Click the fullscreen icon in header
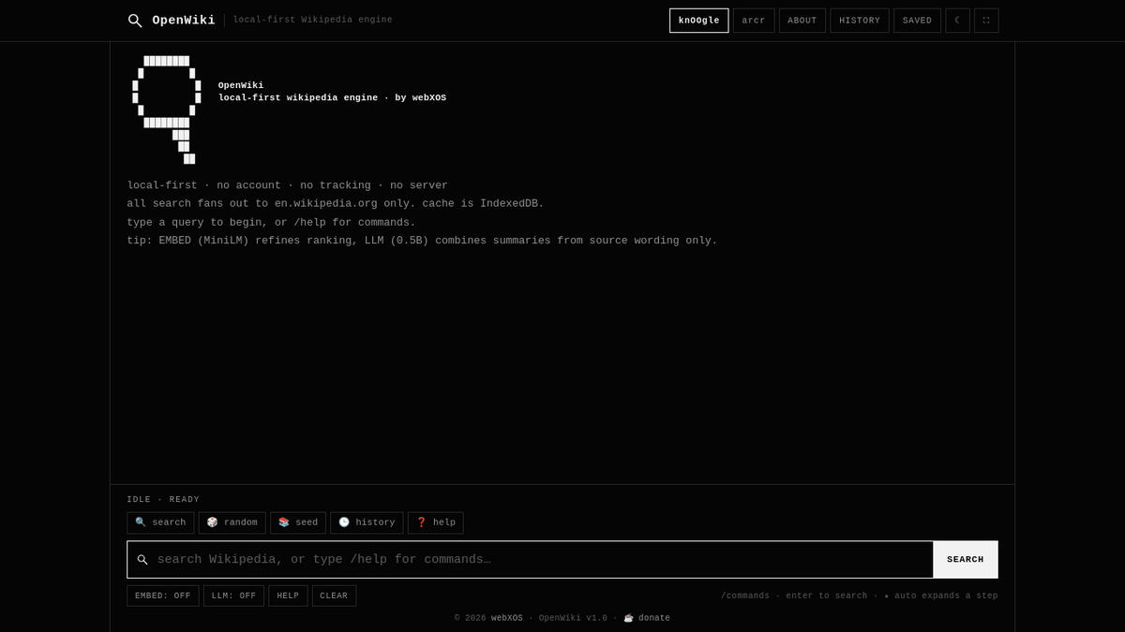This screenshot has height=632, width=1125. coord(986,21)
